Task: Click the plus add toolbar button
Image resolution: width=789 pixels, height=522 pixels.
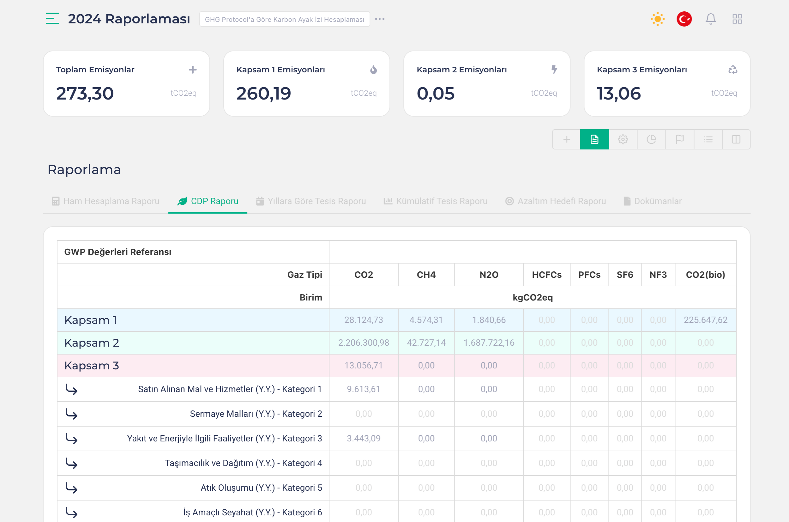Action: (x=566, y=139)
